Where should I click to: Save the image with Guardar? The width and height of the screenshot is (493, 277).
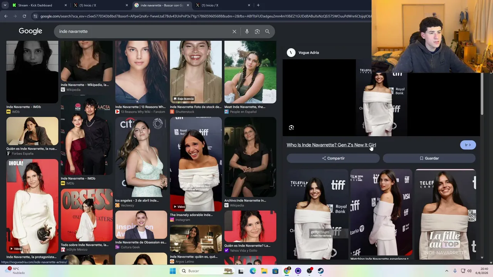[429, 158]
